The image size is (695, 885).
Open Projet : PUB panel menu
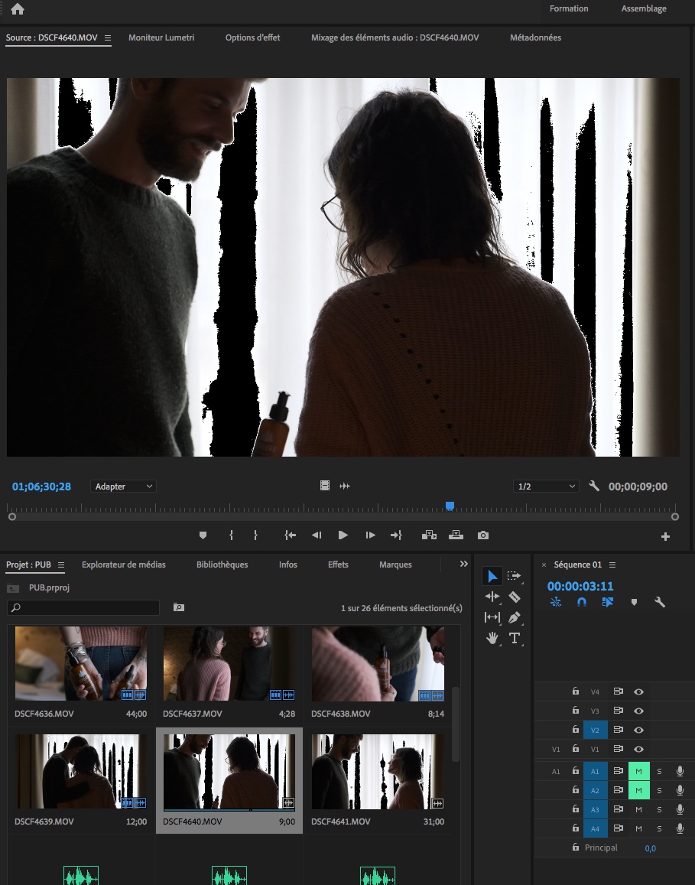pos(61,565)
